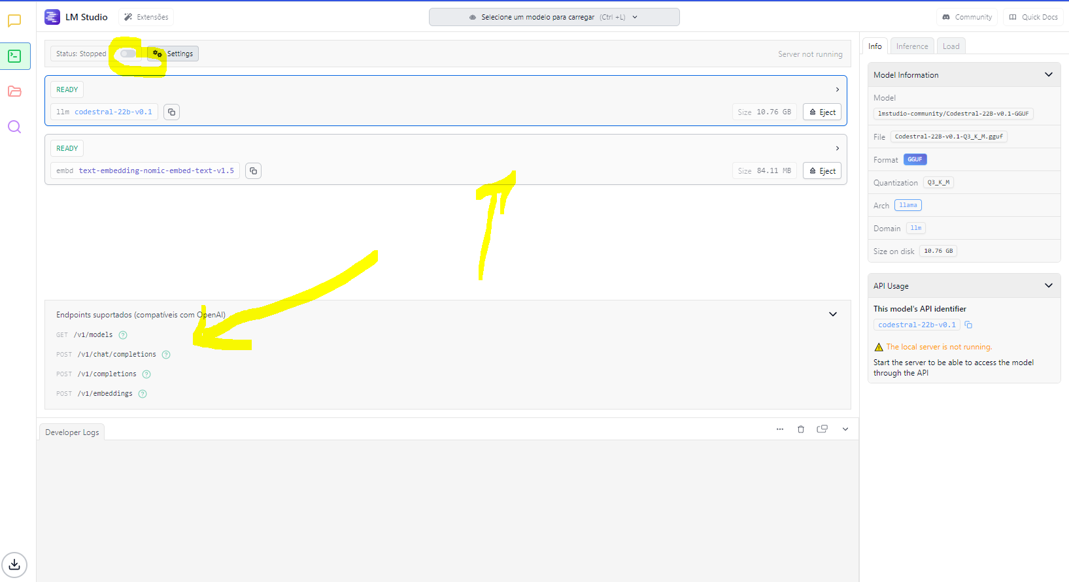This screenshot has width=1069, height=582.
Task: Open Quick Docs
Action: tap(1033, 17)
